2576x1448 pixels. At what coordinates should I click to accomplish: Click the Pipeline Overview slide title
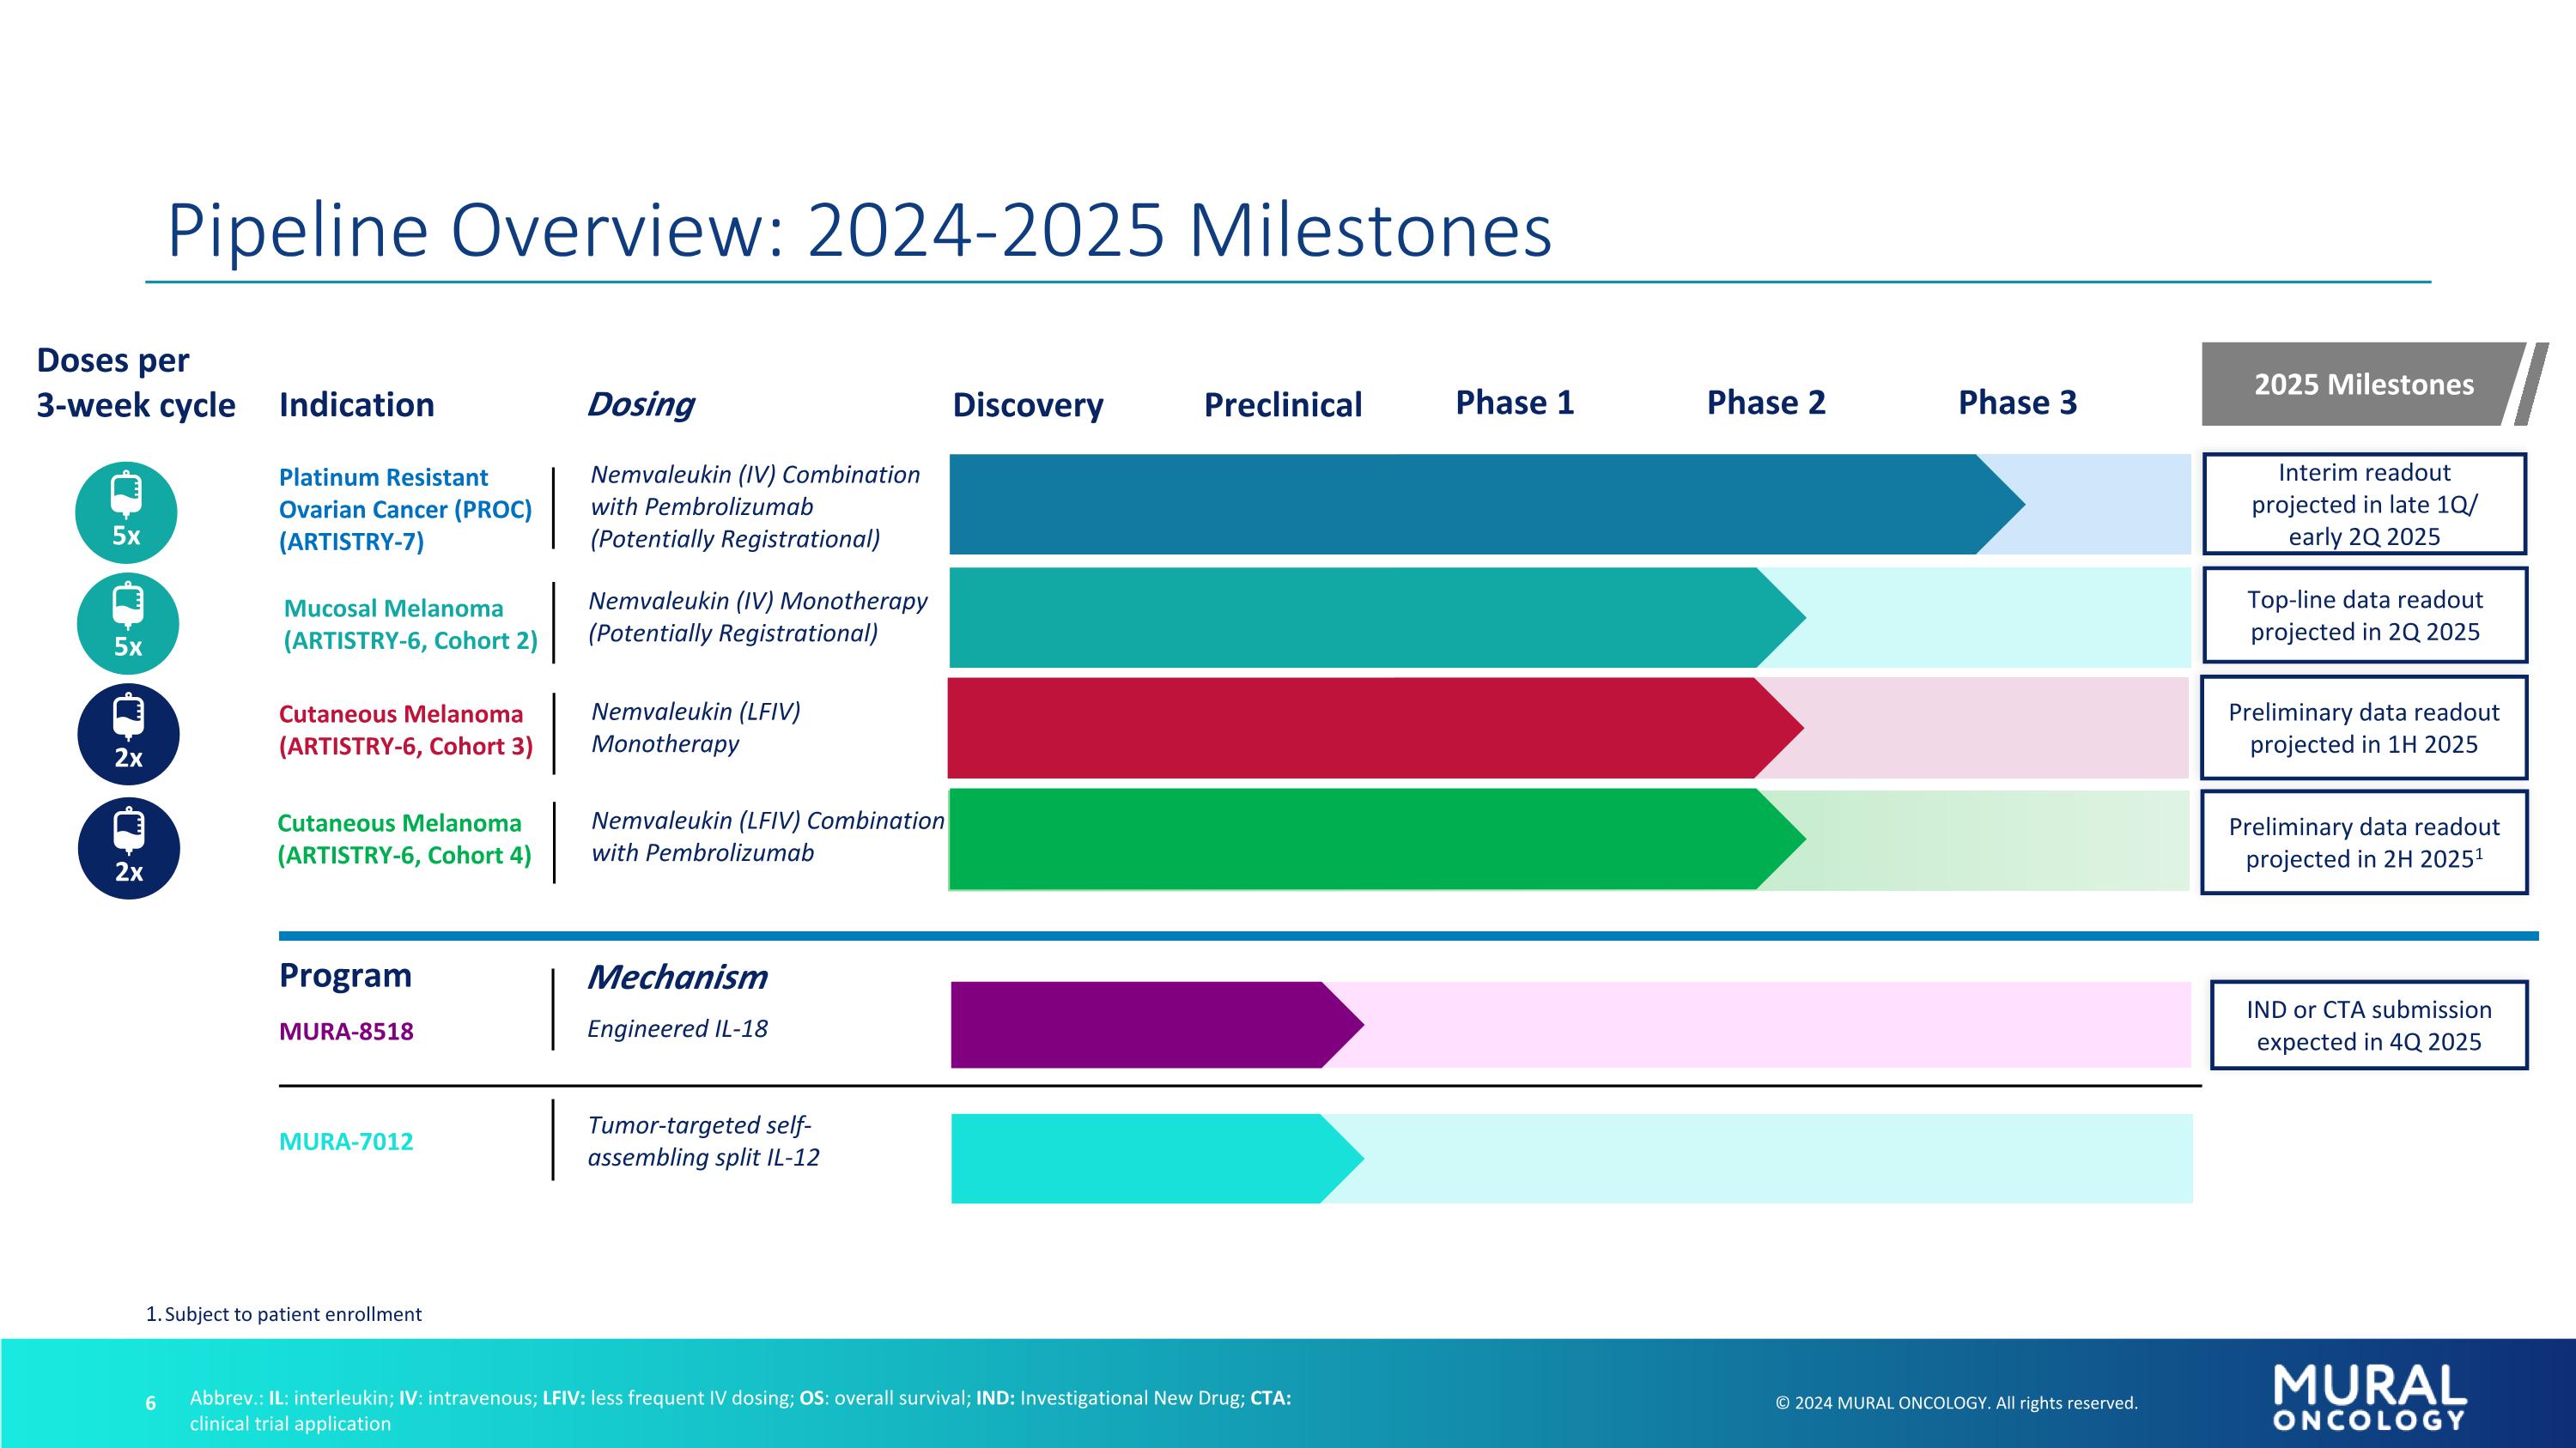[859, 230]
